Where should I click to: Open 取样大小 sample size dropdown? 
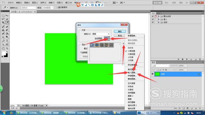pyautogui.click(x=28, y=8)
